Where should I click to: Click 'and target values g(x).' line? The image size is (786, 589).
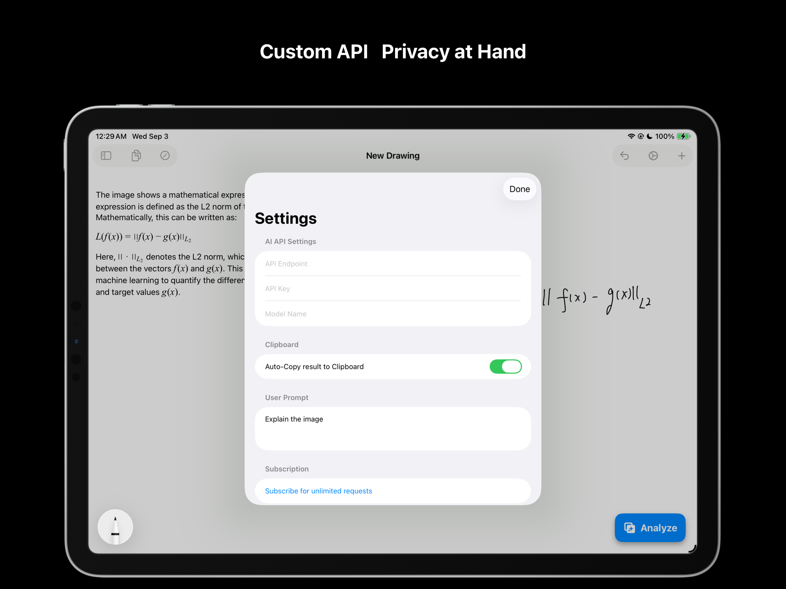coord(138,292)
